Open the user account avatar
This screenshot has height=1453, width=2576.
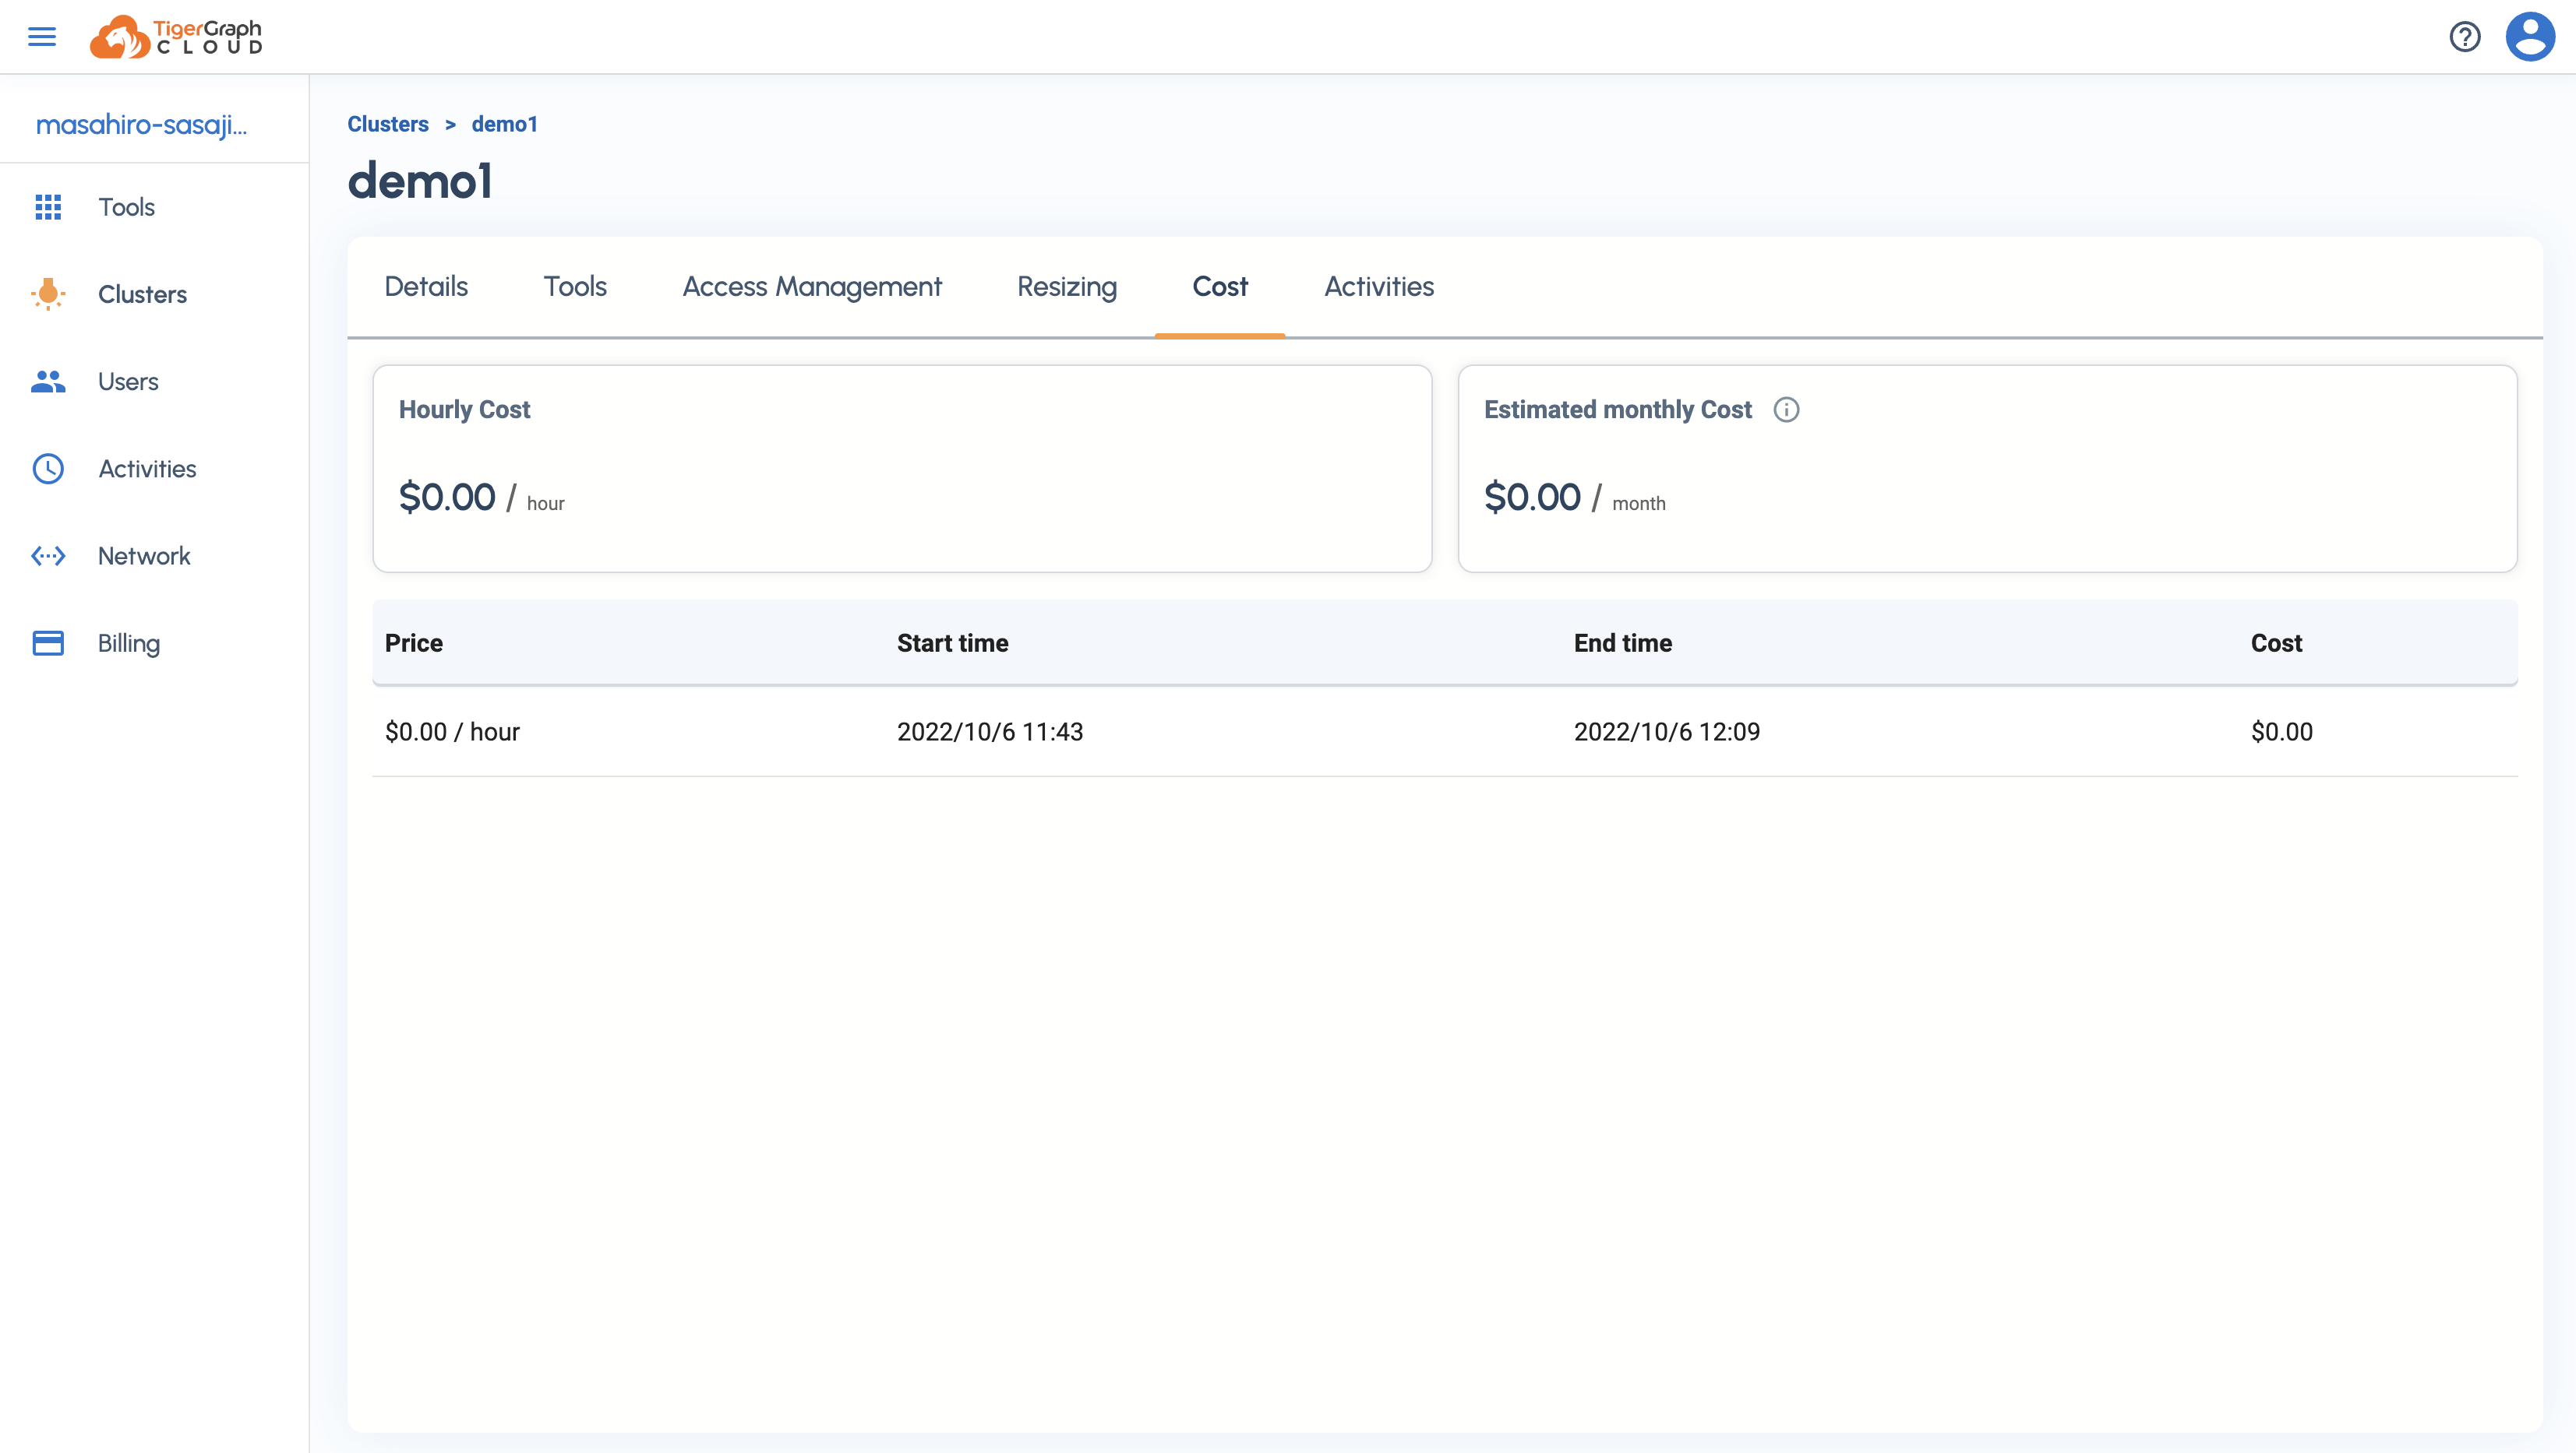point(2529,37)
